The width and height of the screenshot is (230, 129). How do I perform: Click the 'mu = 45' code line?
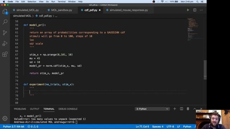(34, 58)
